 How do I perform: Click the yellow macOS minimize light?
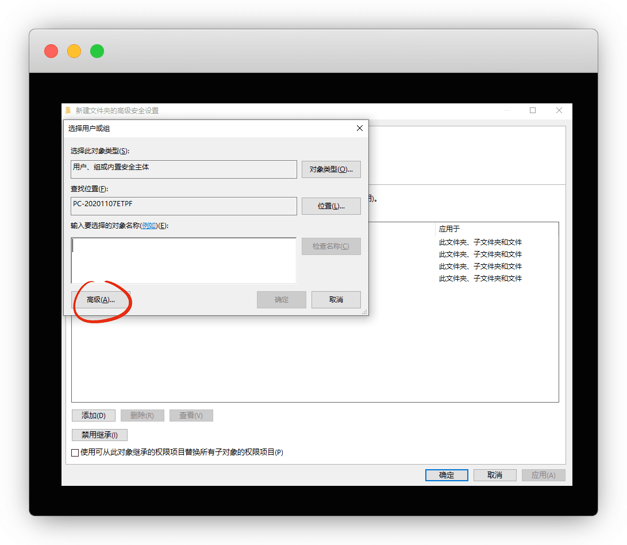click(74, 51)
